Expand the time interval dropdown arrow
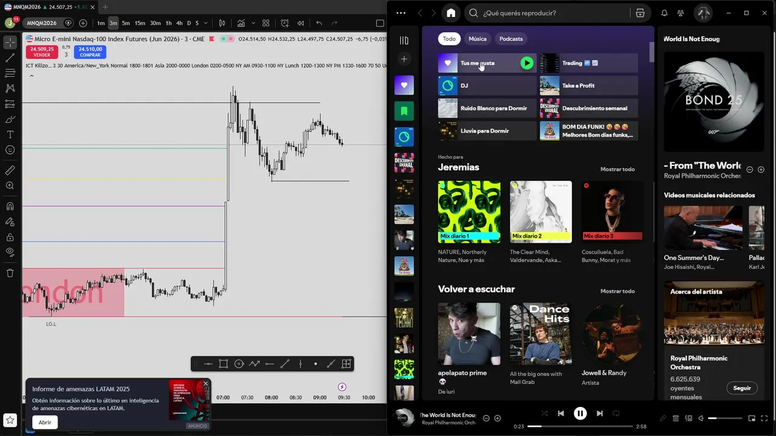776x436 pixels. tap(206, 23)
